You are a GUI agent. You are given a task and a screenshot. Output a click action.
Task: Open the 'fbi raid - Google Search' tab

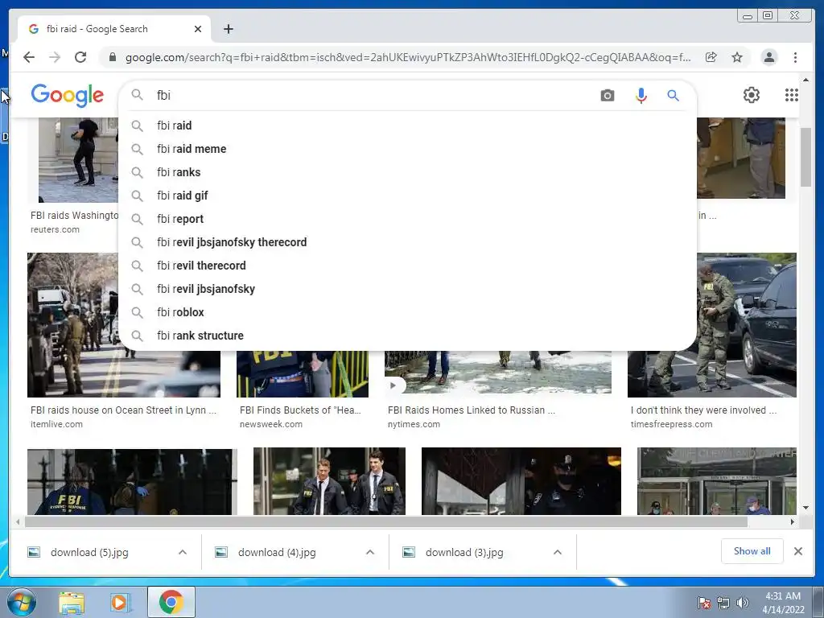click(114, 29)
